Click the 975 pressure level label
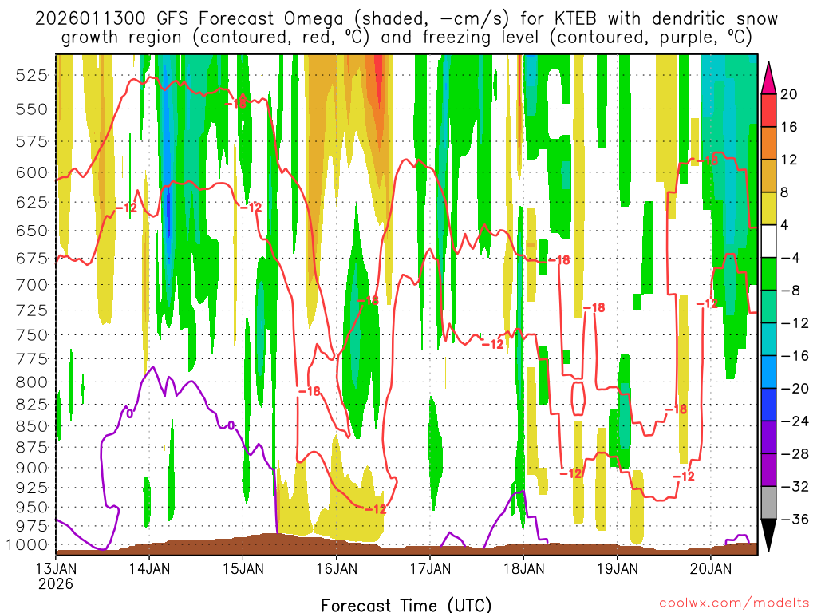The image size is (817, 613). 32,527
